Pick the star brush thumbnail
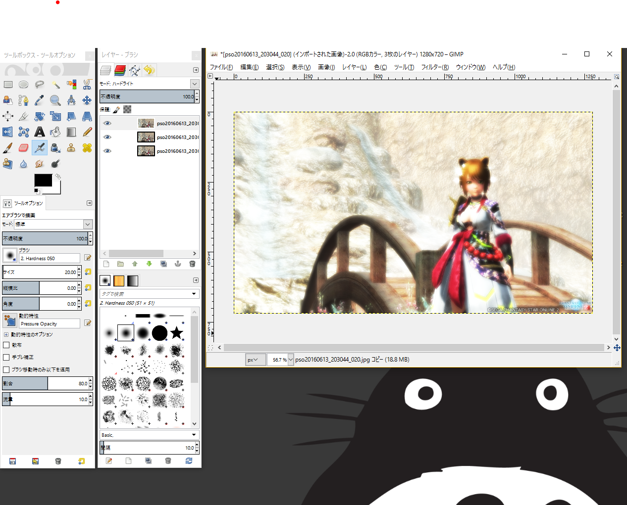This screenshot has height=505, width=627. (x=177, y=333)
